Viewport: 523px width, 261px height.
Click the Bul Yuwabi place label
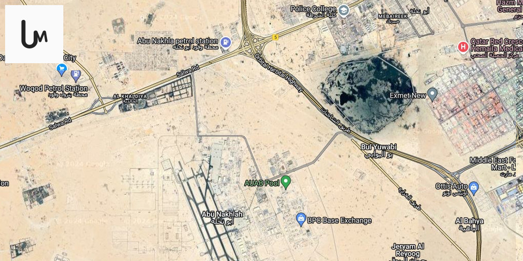click(x=378, y=150)
